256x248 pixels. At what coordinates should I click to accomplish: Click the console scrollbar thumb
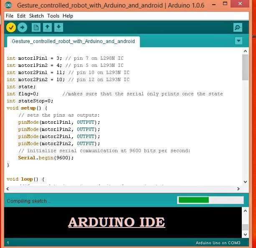[x=245, y=227]
